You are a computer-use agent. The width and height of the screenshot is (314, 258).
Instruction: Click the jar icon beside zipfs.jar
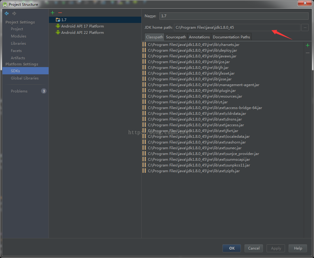(x=144, y=171)
